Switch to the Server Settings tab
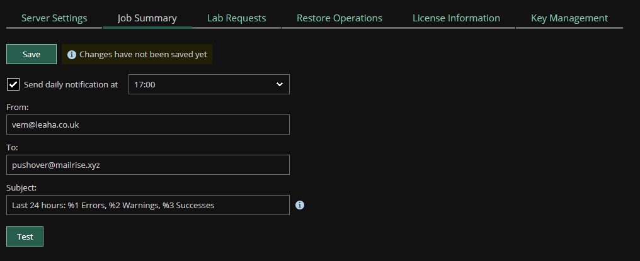The height and width of the screenshot is (261, 640). 54,18
